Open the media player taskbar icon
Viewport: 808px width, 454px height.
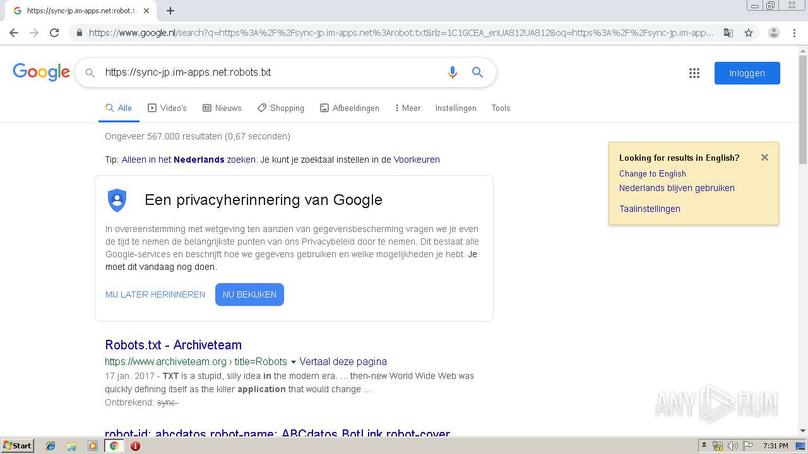[93, 446]
